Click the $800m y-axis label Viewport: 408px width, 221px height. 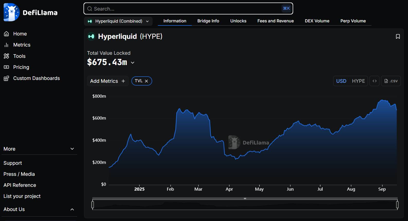[x=99, y=96]
